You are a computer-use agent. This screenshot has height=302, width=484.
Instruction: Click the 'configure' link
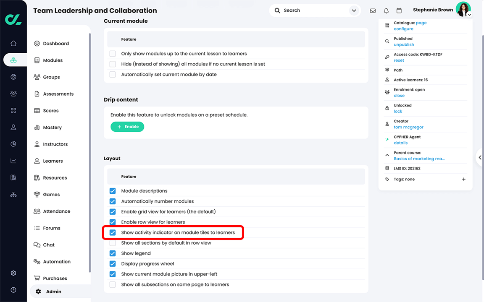403,29
